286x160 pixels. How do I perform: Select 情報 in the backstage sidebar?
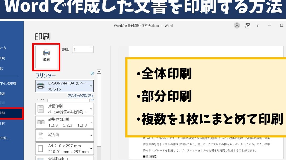(x=3, y=94)
